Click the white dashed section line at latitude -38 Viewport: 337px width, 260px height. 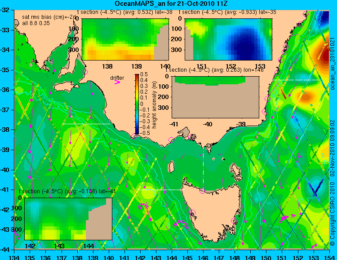point(86,124)
